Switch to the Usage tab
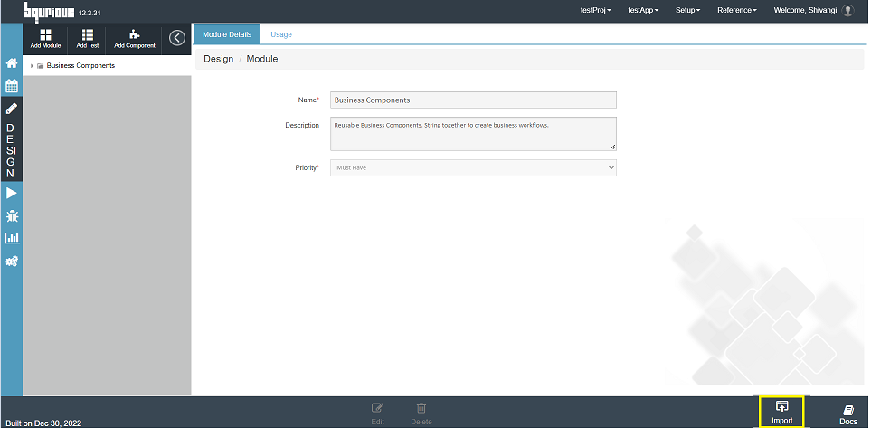 click(281, 34)
